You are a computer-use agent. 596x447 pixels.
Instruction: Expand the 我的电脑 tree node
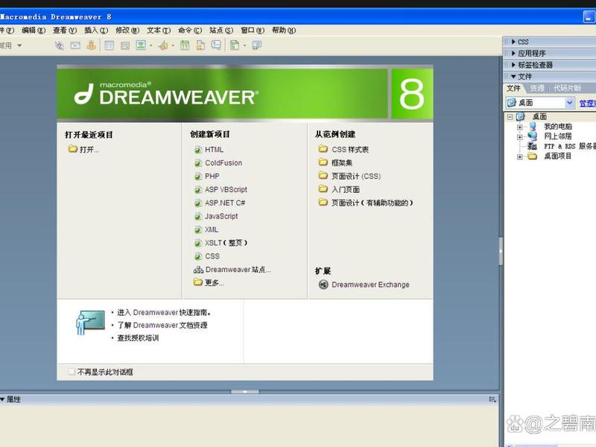coord(519,127)
